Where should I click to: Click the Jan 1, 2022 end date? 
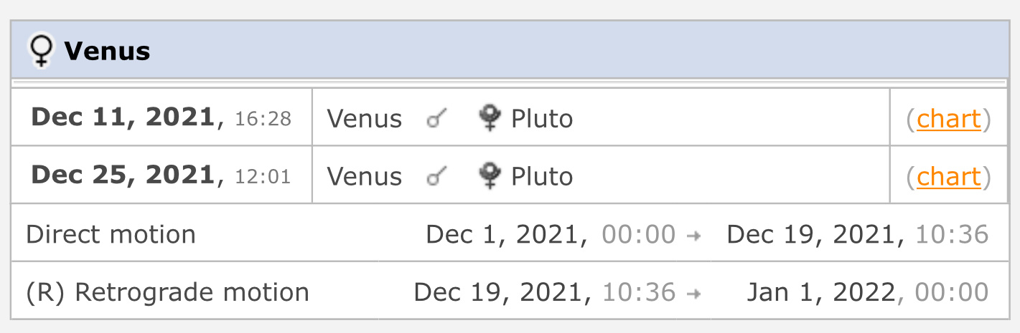pyautogui.click(x=822, y=292)
